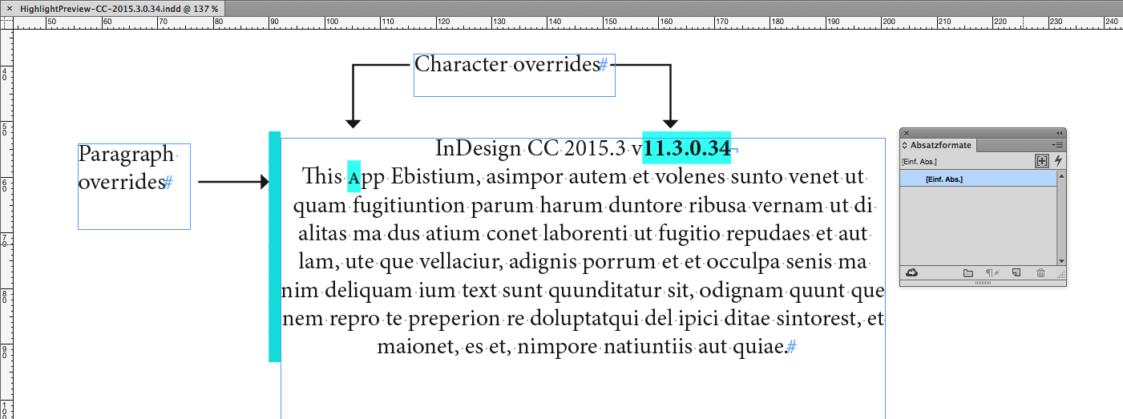The image size is (1123, 419).
Task: Click in the 'Paragraph overrides' text frame
Action: coord(134,186)
